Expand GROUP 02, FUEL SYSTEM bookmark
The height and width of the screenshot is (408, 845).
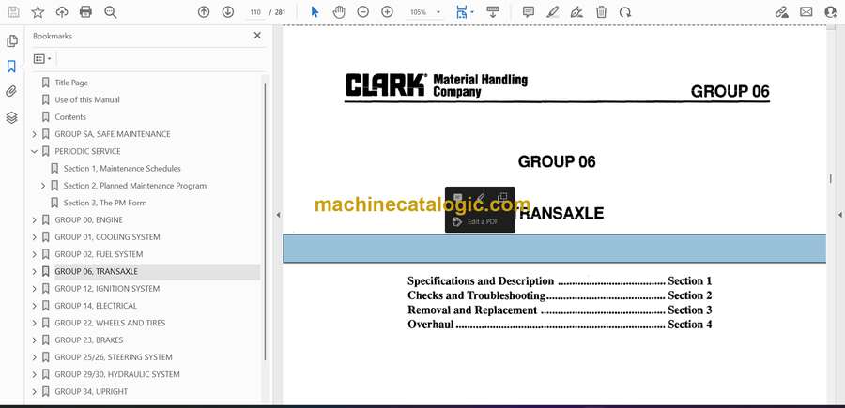(x=35, y=254)
